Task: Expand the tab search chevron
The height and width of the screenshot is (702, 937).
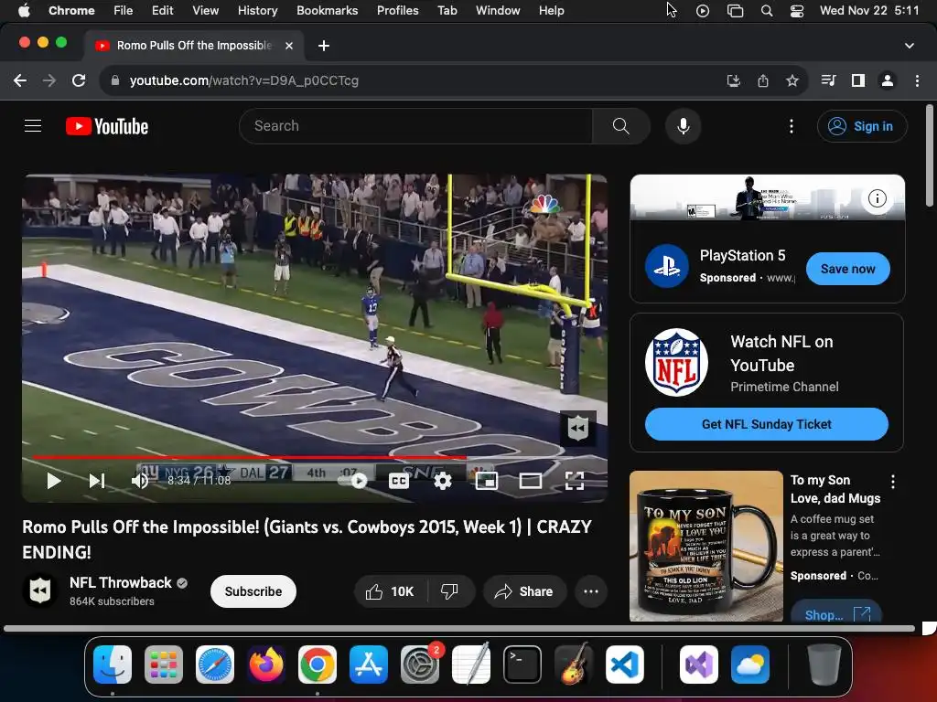Action: (x=910, y=46)
